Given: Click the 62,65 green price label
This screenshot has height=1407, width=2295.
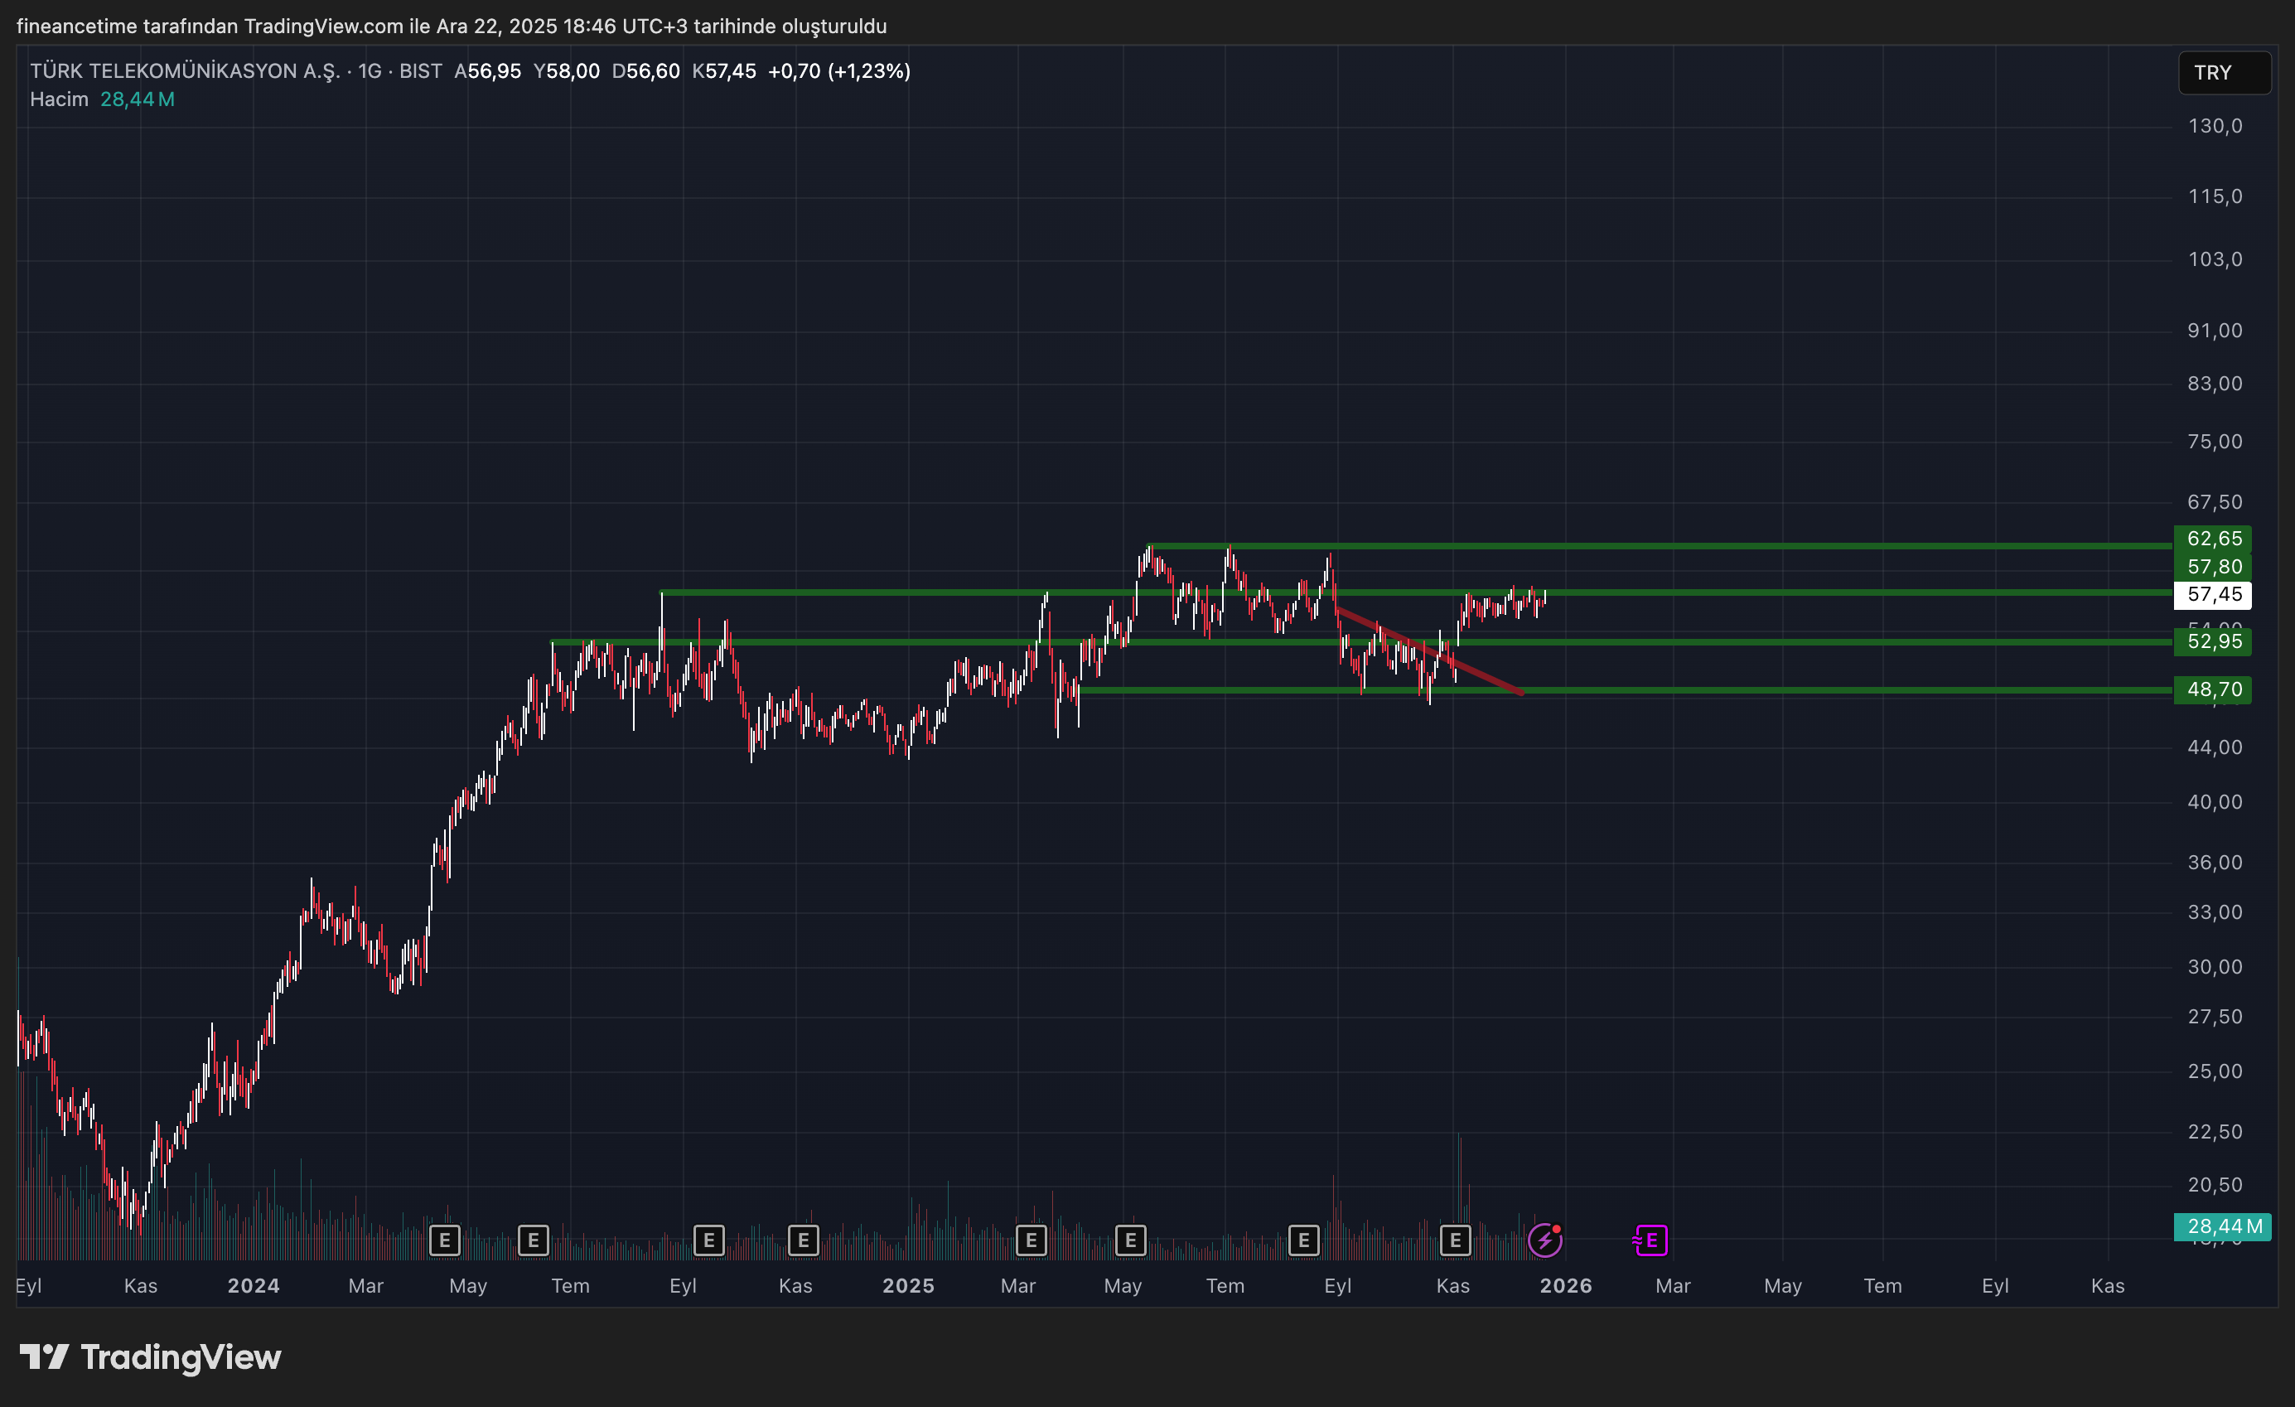Looking at the screenshot, I should [x=2213, y=539].
